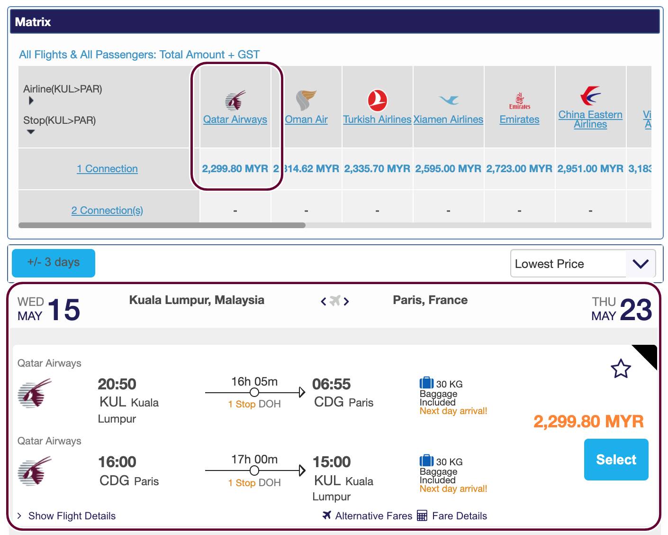Click the Paris, France heading

click(430, 300)
